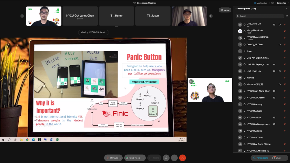Open the Layout options
290x163 pixels.
(225, 10)
